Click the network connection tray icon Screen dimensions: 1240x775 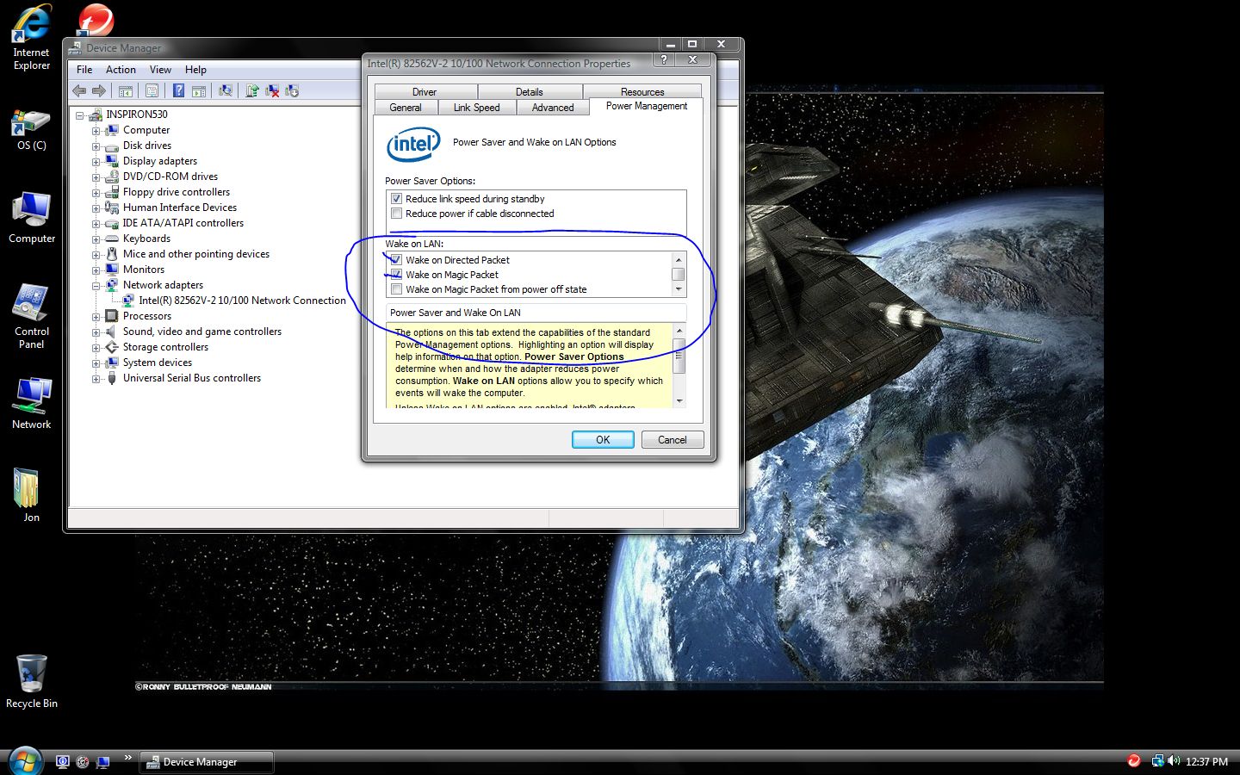(1157, 761)
